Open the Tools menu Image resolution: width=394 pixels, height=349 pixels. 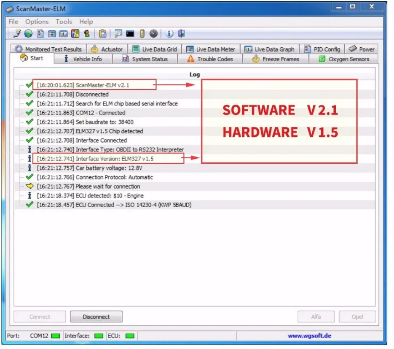pos(64,22)
